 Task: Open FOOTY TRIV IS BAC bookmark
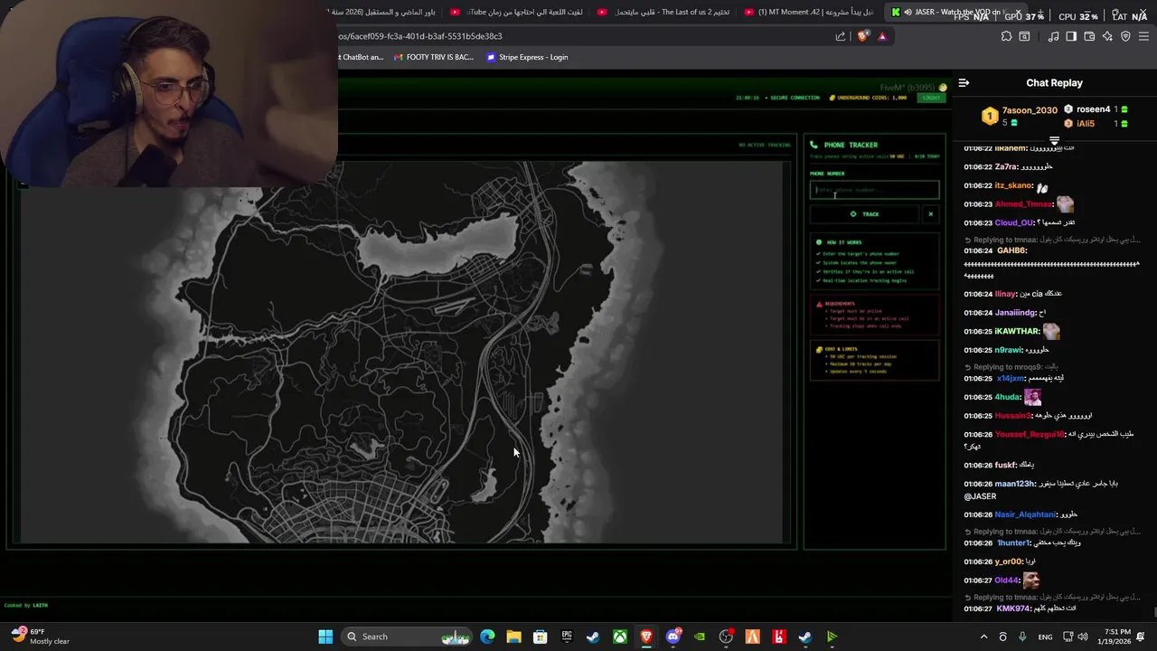click(x=434, y=57)
